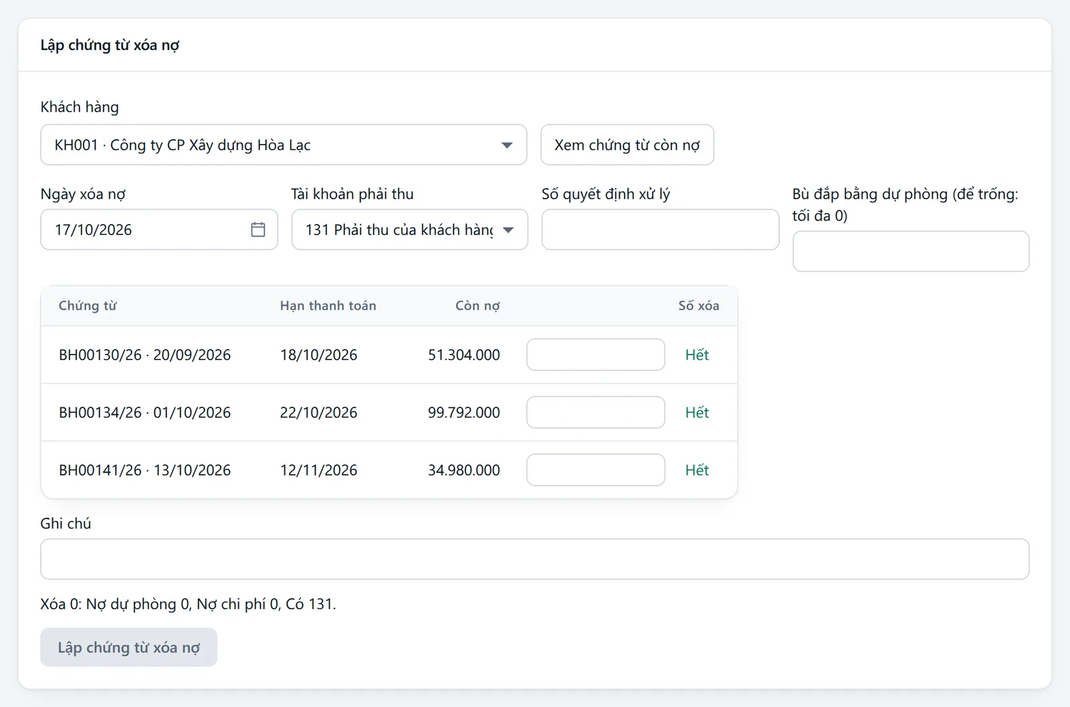
Task: Click the Chứng từ column header
Action: point(88,306)
